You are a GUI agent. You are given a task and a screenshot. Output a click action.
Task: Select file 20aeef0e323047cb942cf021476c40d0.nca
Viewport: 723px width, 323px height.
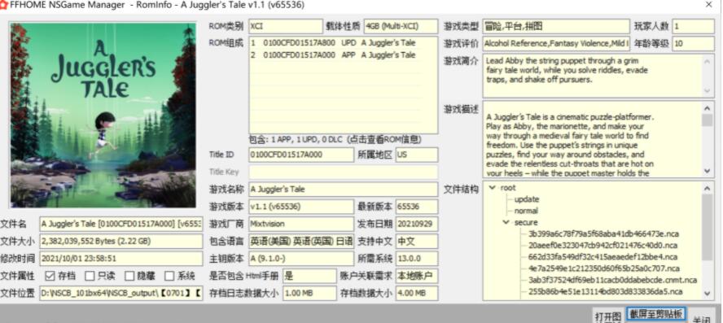[602, 245]
